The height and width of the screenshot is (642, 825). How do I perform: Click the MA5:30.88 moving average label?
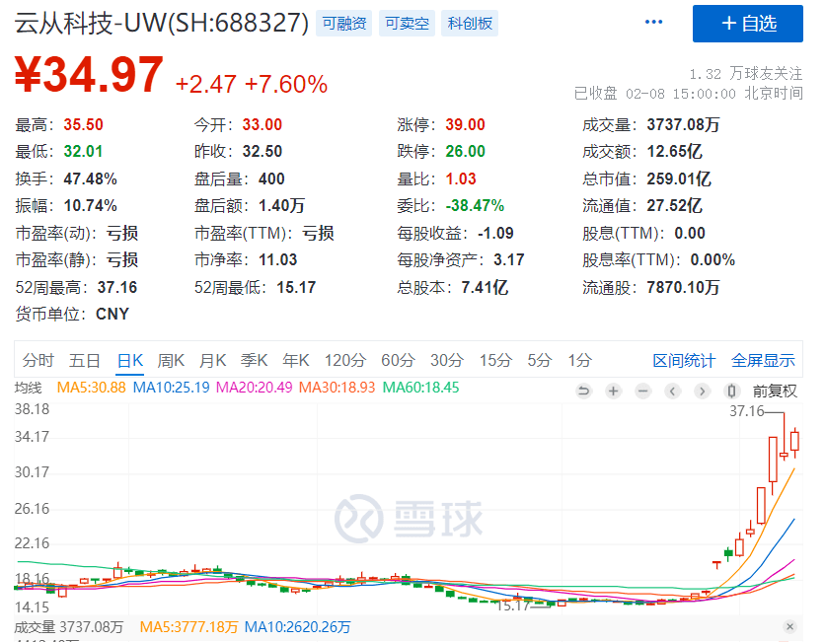92,388
